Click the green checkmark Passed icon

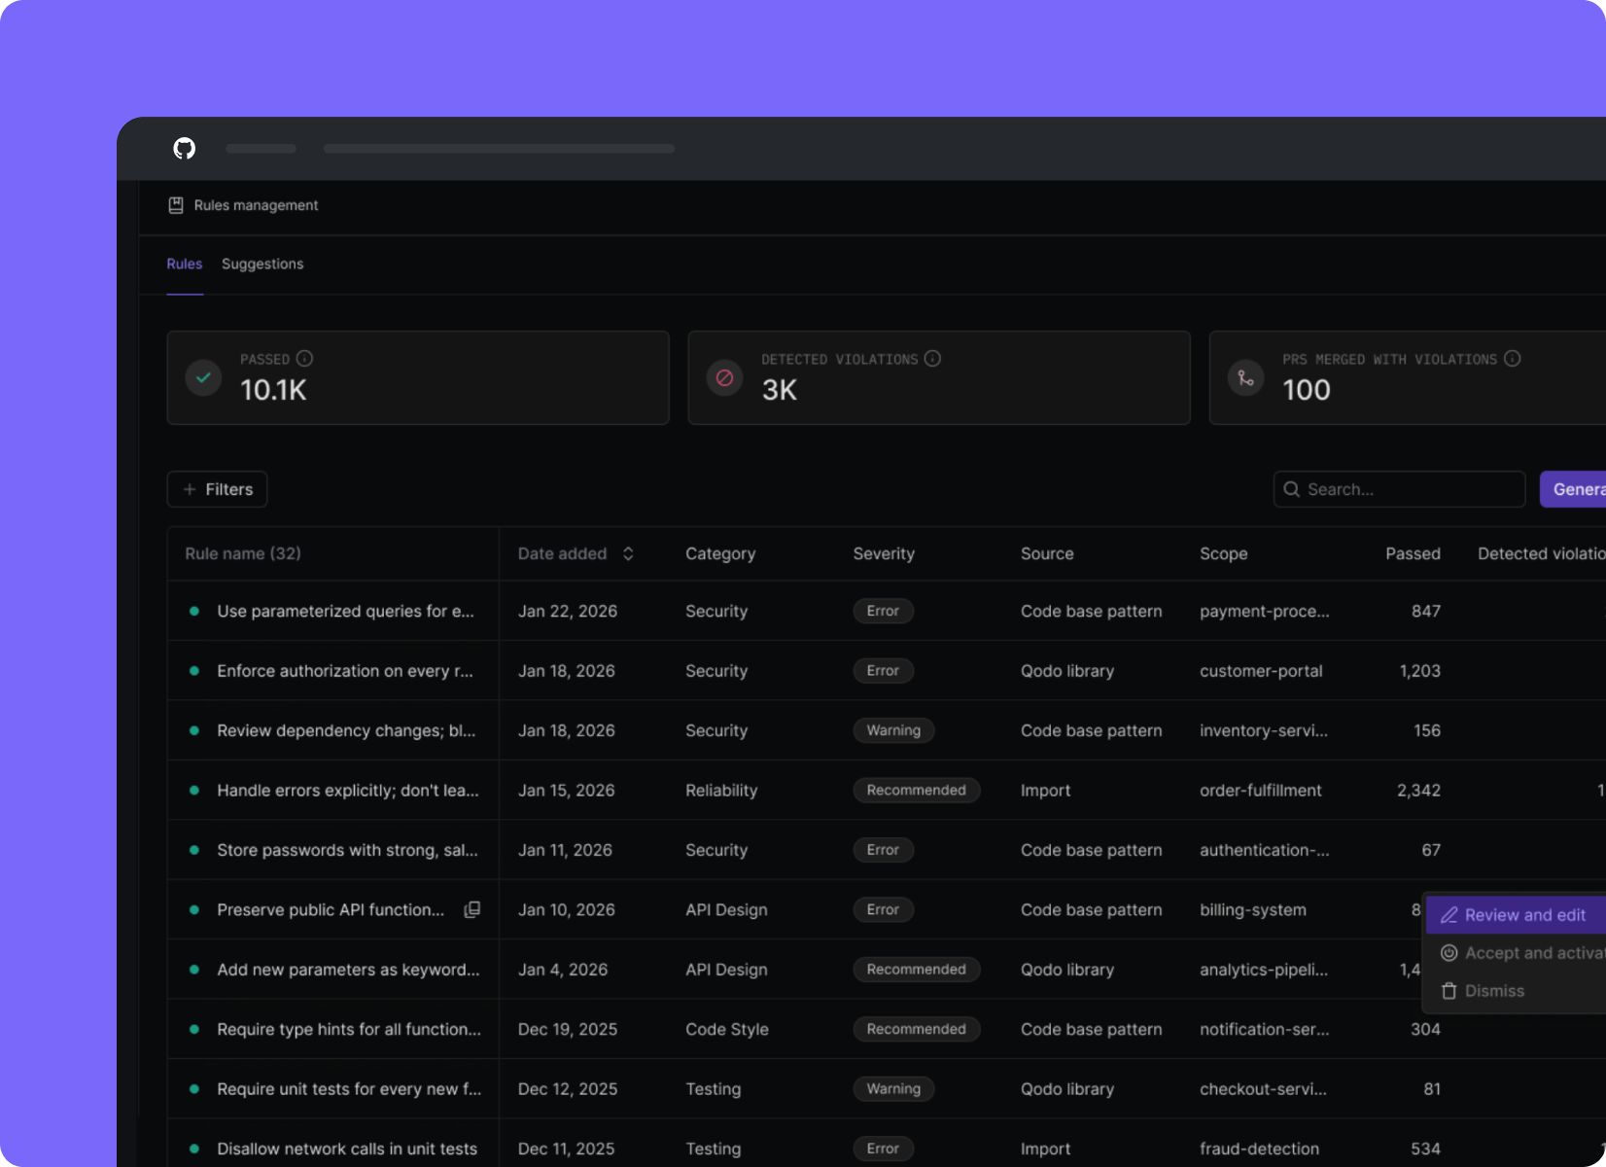click(x=203, y=377)
